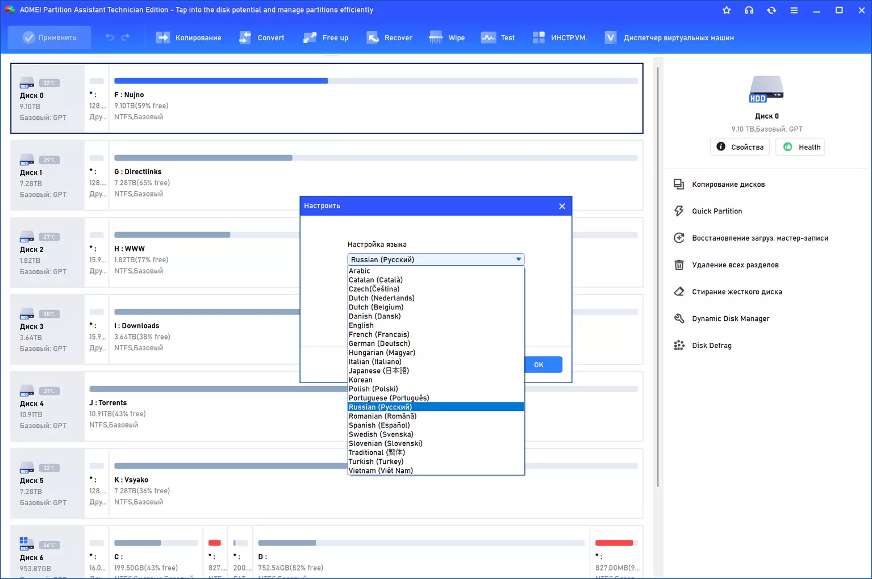
Task: Click Восстановление загруз. мастер-записи
Action: tap(760, 238)
